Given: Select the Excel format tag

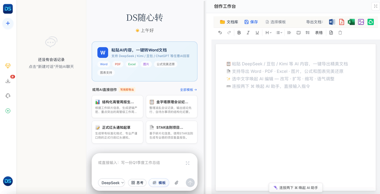Looking at the screenshot, I should point(132,64).
